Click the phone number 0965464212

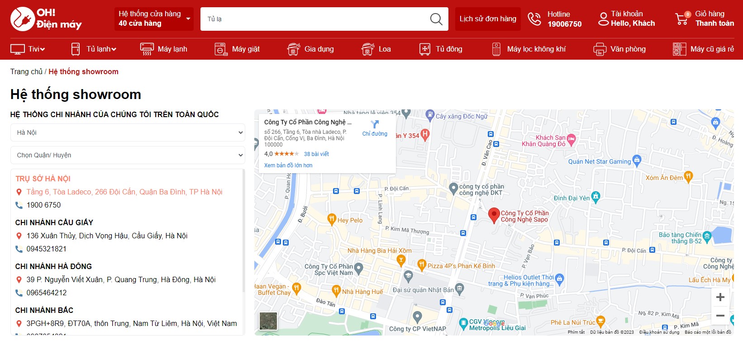[47, 293]
